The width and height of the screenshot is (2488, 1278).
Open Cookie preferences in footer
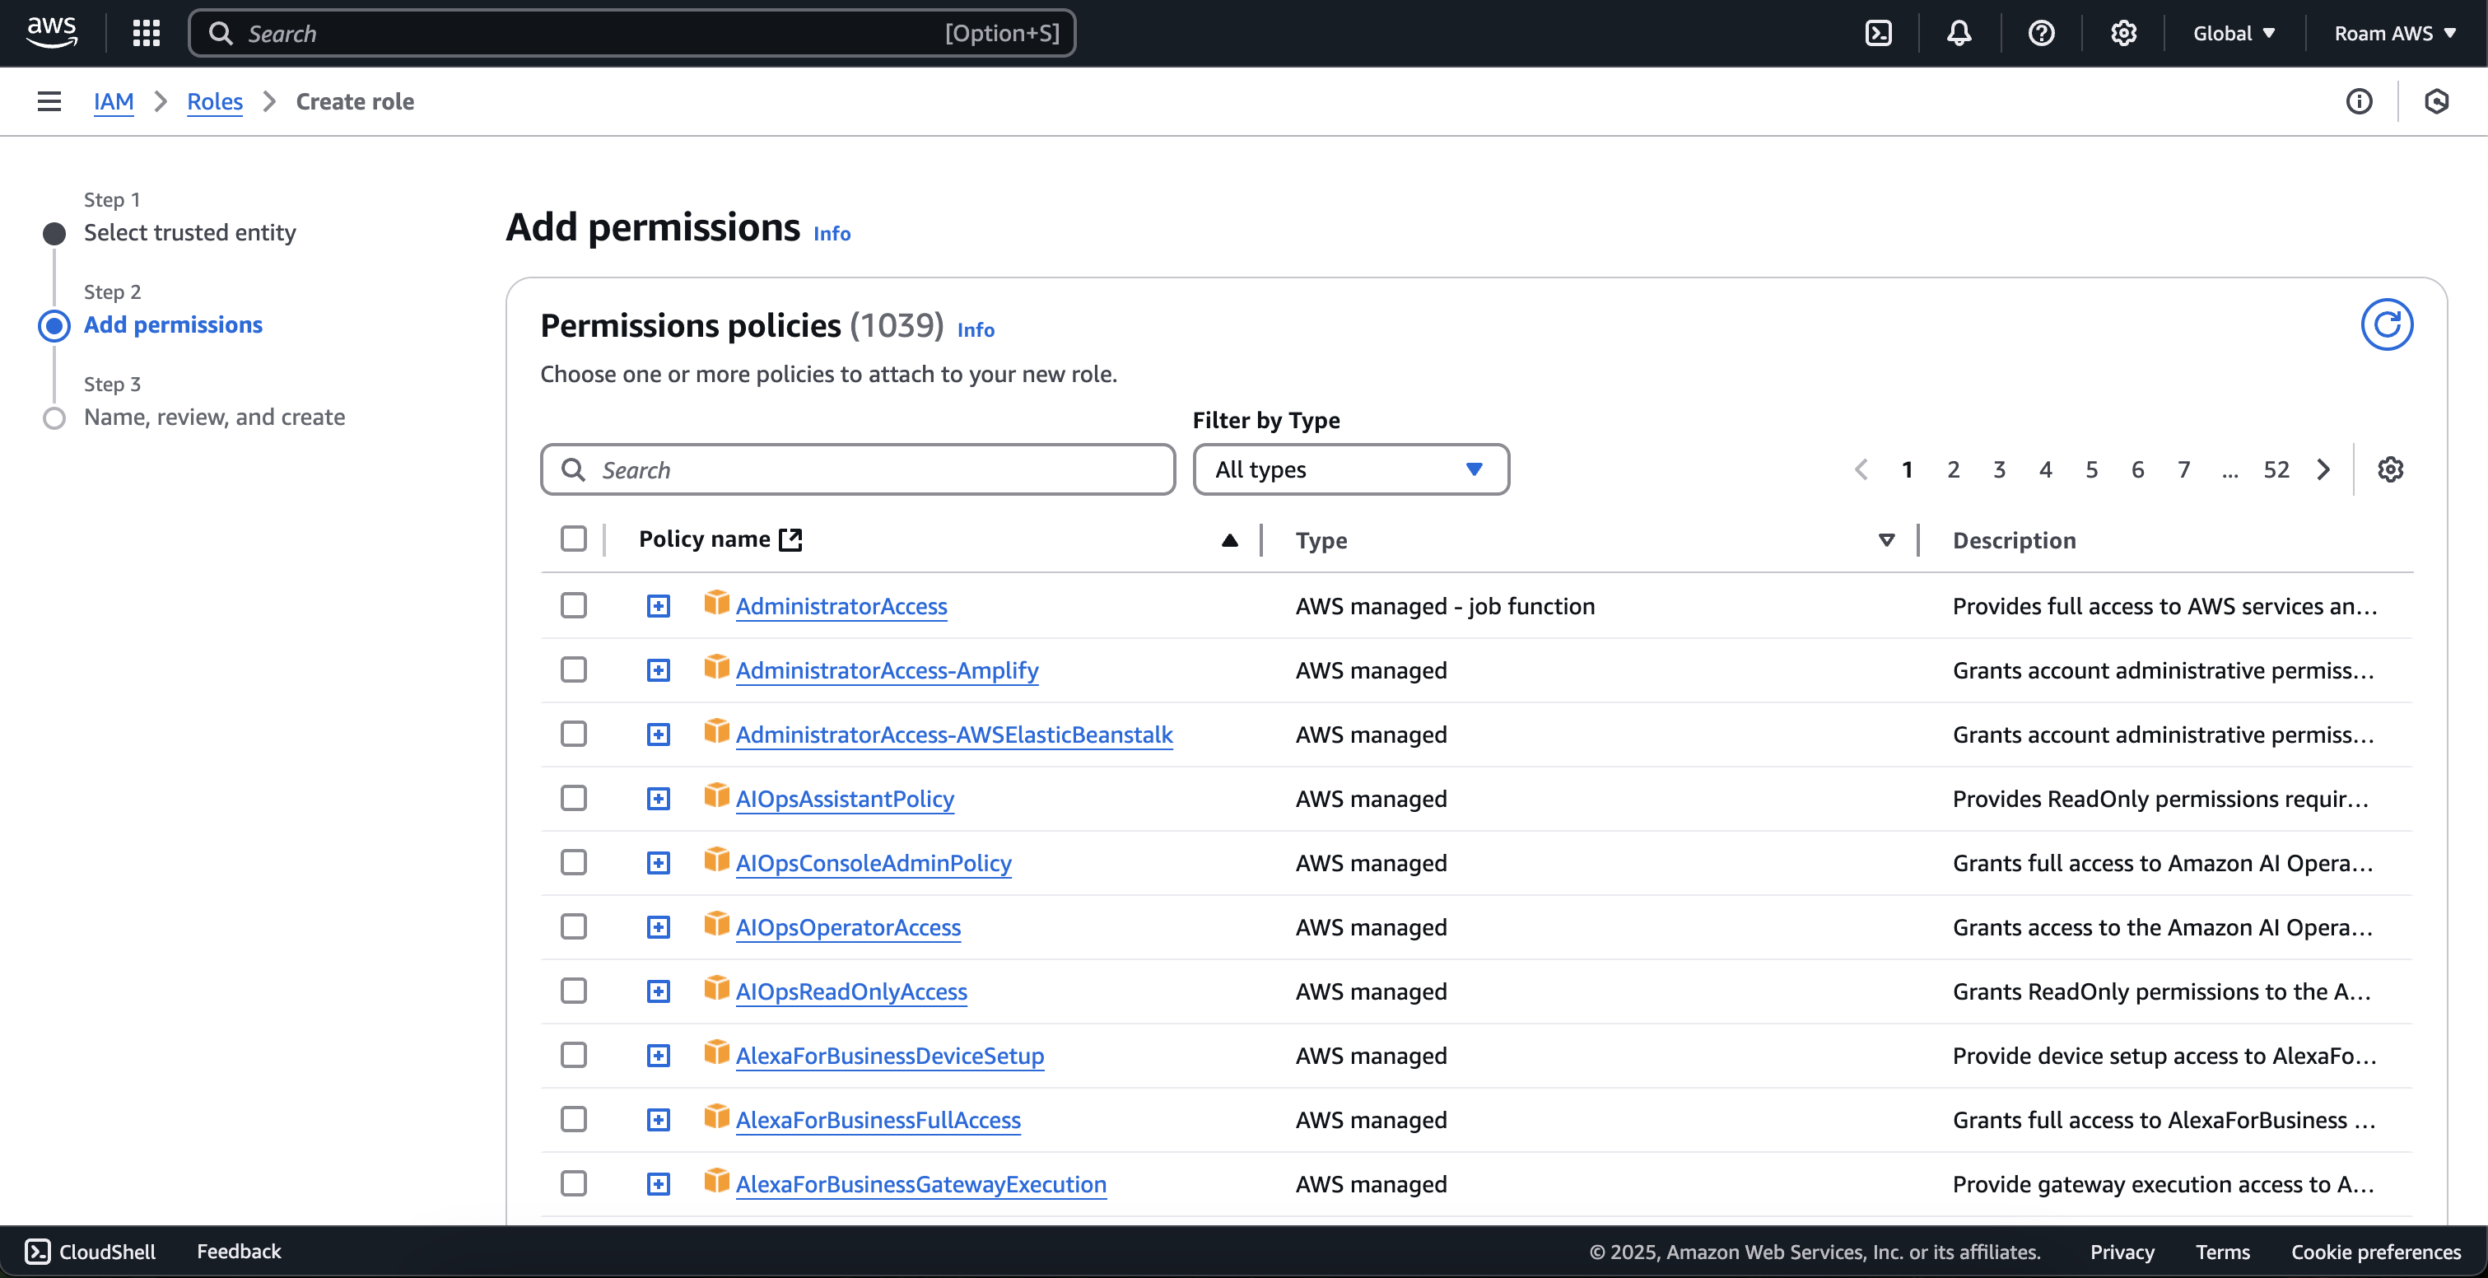(2376, 1252)
